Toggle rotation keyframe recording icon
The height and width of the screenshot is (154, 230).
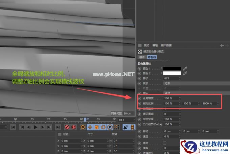pyautogui.click(x=103, y=127)
